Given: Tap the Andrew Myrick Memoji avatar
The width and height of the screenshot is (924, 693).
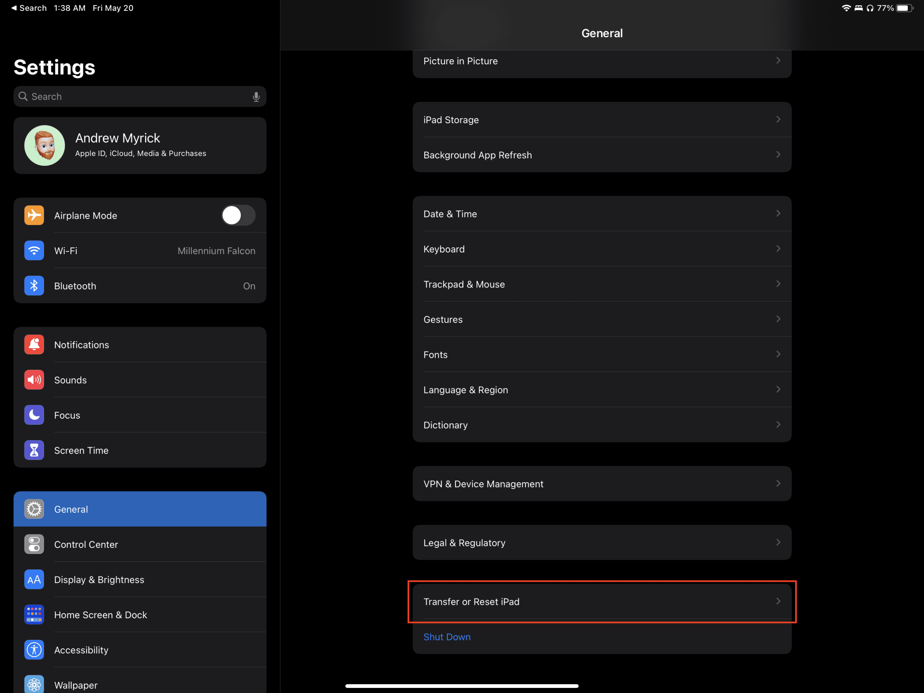Looking at the screenshot, I should (44, 146).
